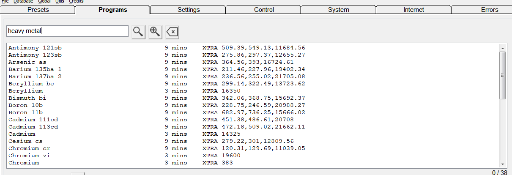Open the Utils menu
Image resolution: width=512 pixels, height=175 pixels.
coord(60,1)
